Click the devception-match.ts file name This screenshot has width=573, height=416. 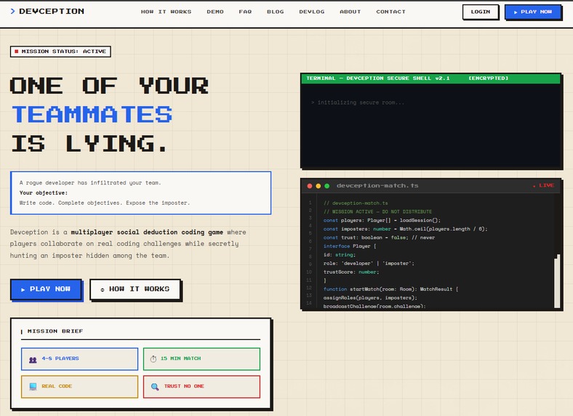(x=377, y=186)
